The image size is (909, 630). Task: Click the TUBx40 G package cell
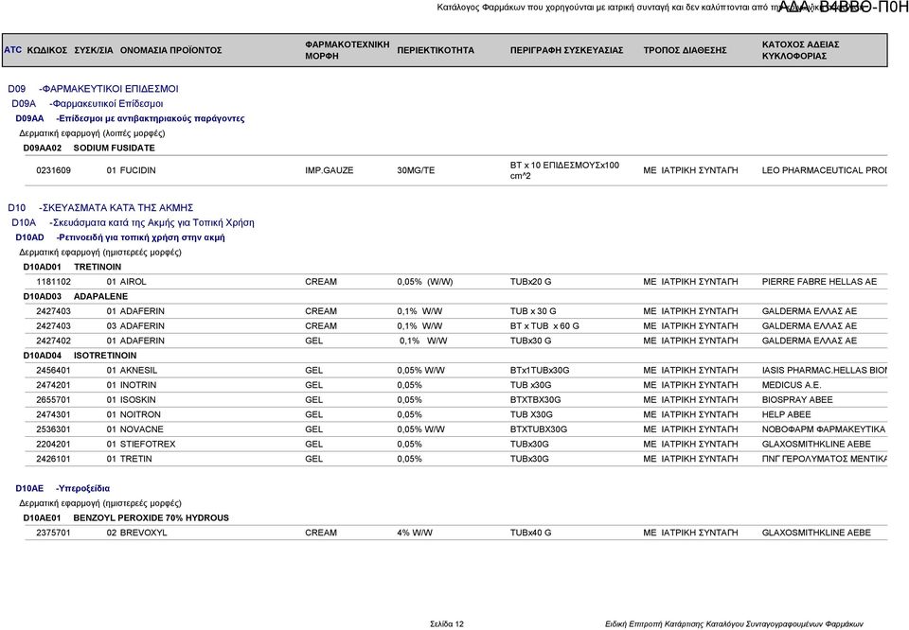tap(530, 533)
